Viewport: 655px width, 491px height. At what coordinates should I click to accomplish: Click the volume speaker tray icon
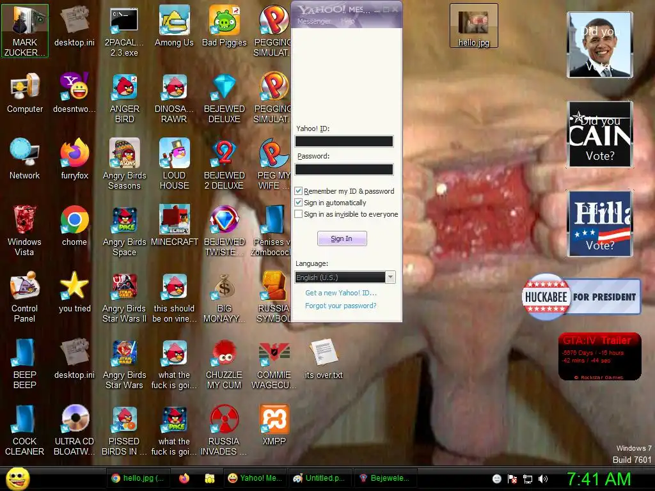point(542,479)
